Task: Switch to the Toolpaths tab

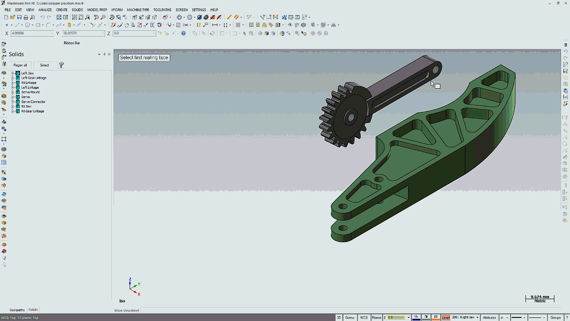Action: (17, 310)
